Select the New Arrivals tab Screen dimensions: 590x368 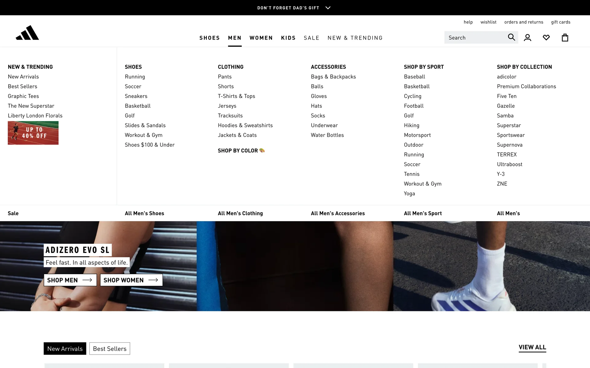65,349
